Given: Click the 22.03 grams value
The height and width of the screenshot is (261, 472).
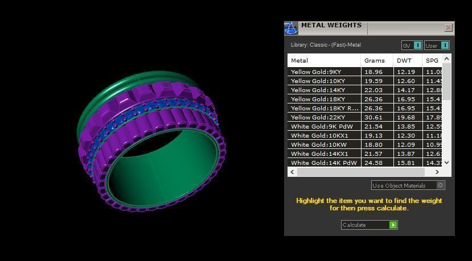Looking at the screenshot, I should 373,90.
